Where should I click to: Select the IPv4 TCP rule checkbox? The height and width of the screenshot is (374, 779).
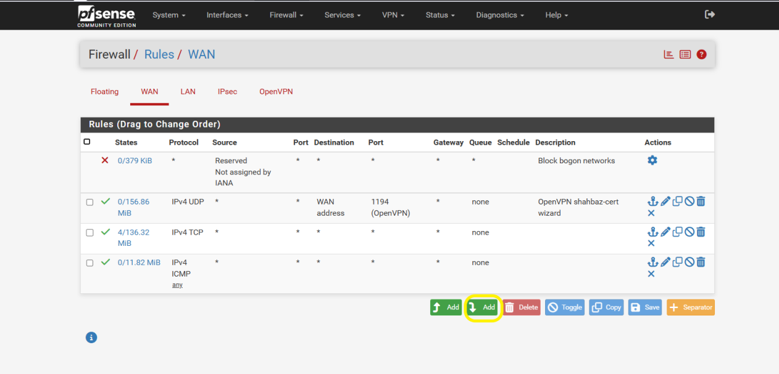click(x=90, y=233)
